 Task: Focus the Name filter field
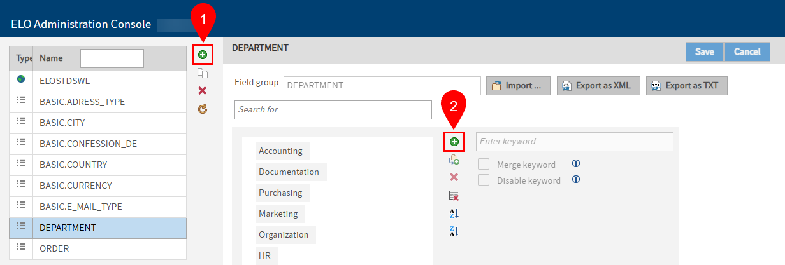coord(112,58)
